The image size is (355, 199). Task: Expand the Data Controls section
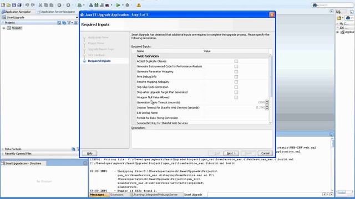2,149
